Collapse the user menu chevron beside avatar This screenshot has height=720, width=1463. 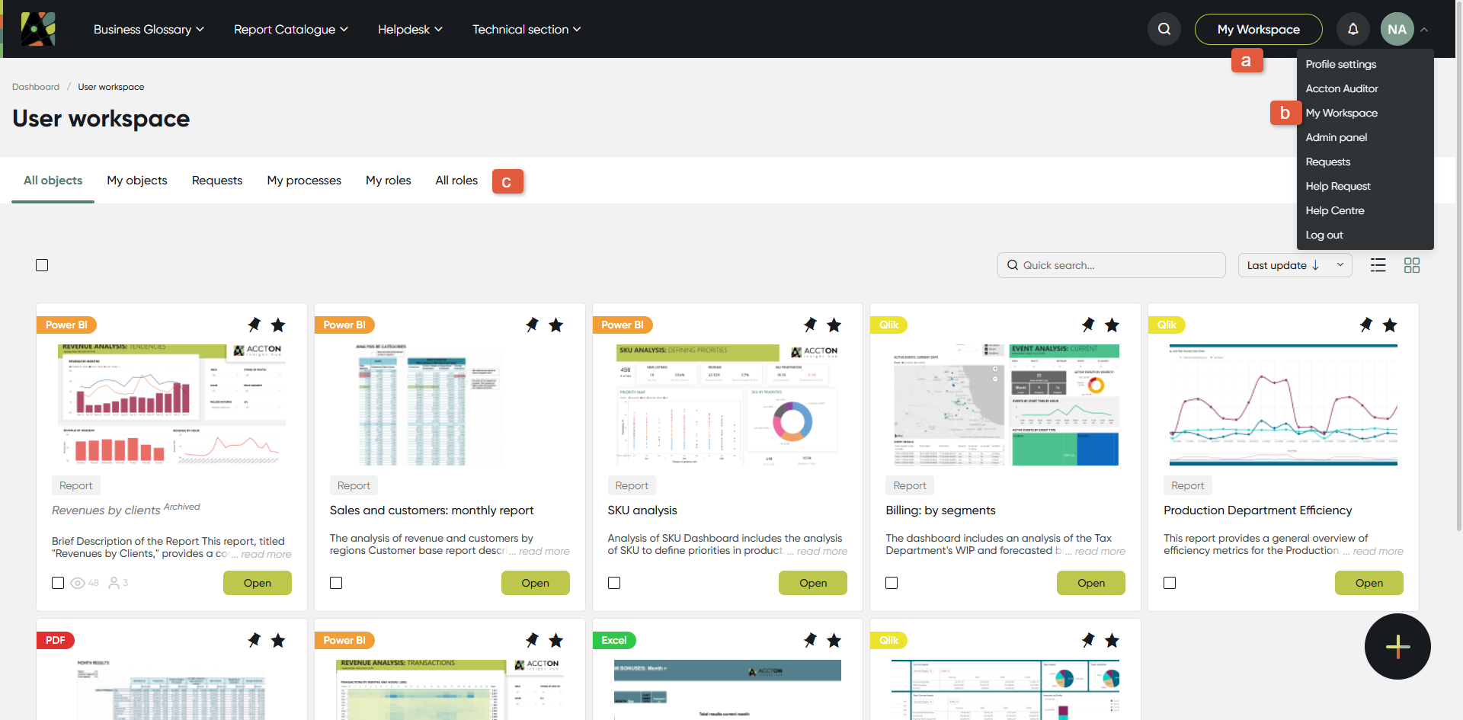point(1424,30)
